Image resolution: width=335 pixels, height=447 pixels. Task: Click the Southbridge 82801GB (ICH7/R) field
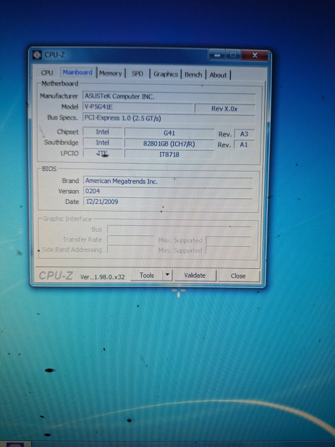click(169, 144)
